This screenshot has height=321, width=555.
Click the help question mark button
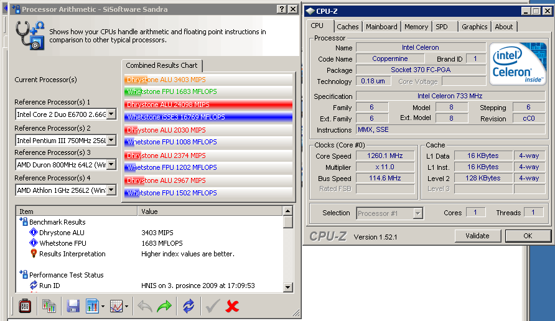pyautogui.click(x=280, y=9)
